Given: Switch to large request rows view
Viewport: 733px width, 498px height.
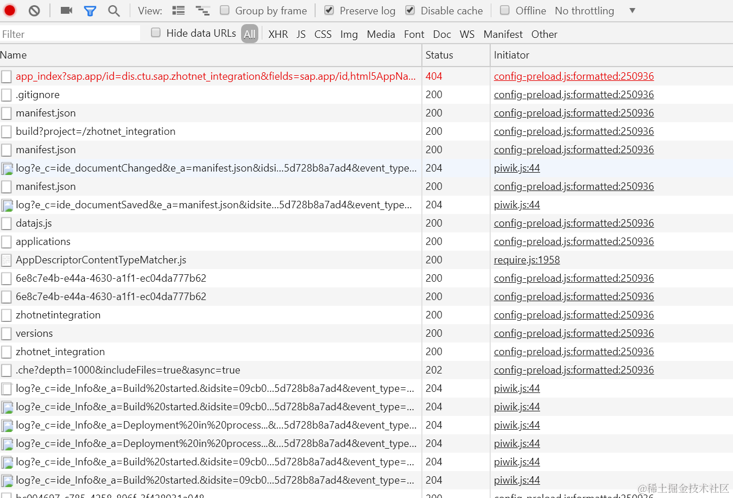Looking at the screenshot, I should [x=179, y=10].
